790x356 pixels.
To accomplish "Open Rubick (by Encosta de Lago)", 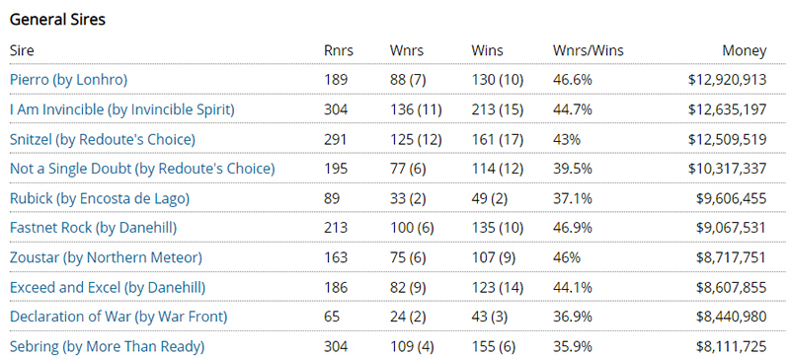I will click(x=100, y=198).
